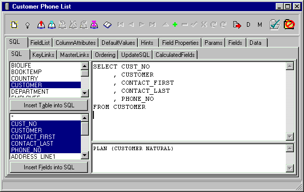Image resolution: width=304 pixels, height=192 pixels.
Task: Click the folder with red prohibition sign
Action: click(289, 24)
